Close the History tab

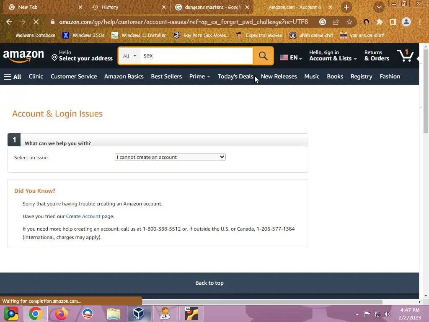tap(164, 7)
